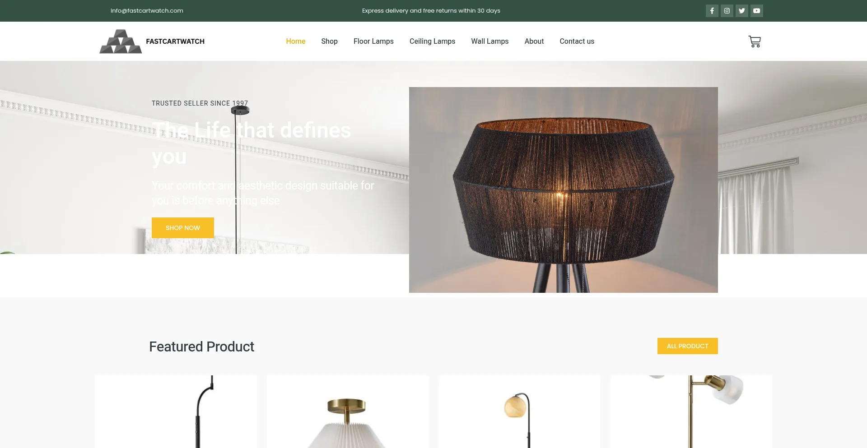This screenshot has width=867, height=448.
Task: Click the FASTCARTWATCH brand name text
Action: pos(175,42)
